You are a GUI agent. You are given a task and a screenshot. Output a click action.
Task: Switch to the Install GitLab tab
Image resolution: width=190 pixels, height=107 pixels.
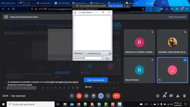pos(44,3)
